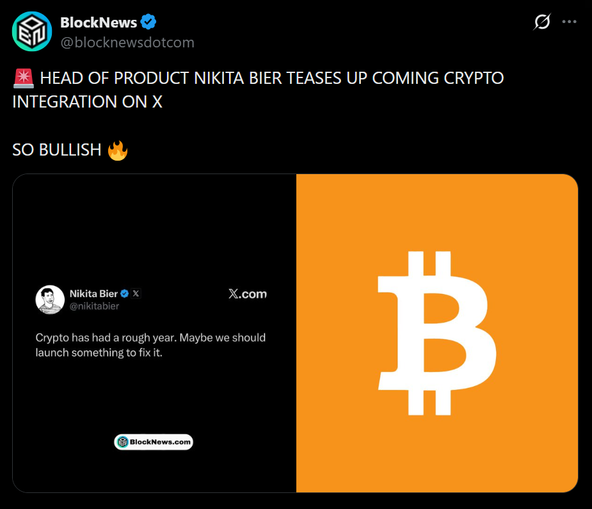592x509 pixels.
Task: Click the blue verified badge beside BlockNews
Action: (149, 22)
